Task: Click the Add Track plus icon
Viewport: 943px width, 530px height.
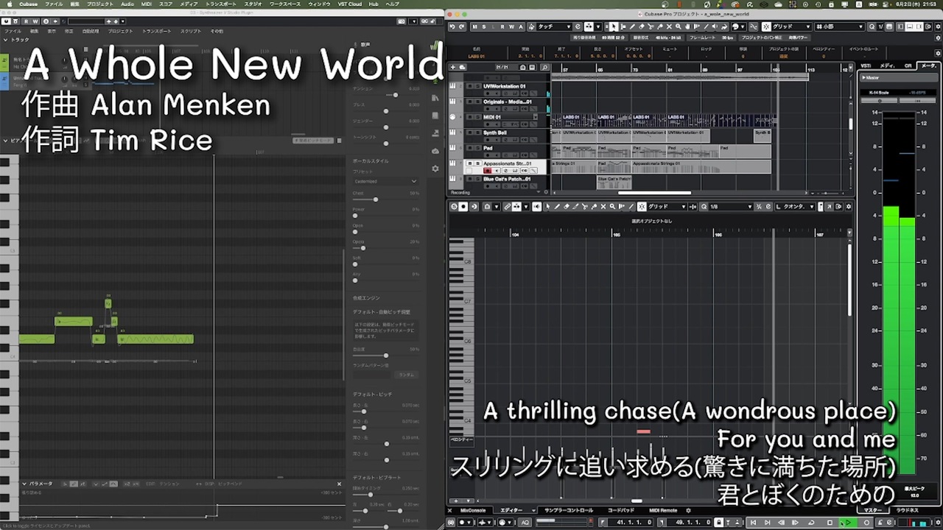Action: pyautogui.click(x=453, y=67)
